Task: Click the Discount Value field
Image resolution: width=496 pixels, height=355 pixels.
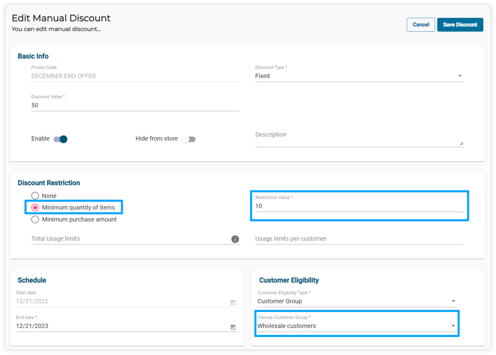Action: [135, 105]
